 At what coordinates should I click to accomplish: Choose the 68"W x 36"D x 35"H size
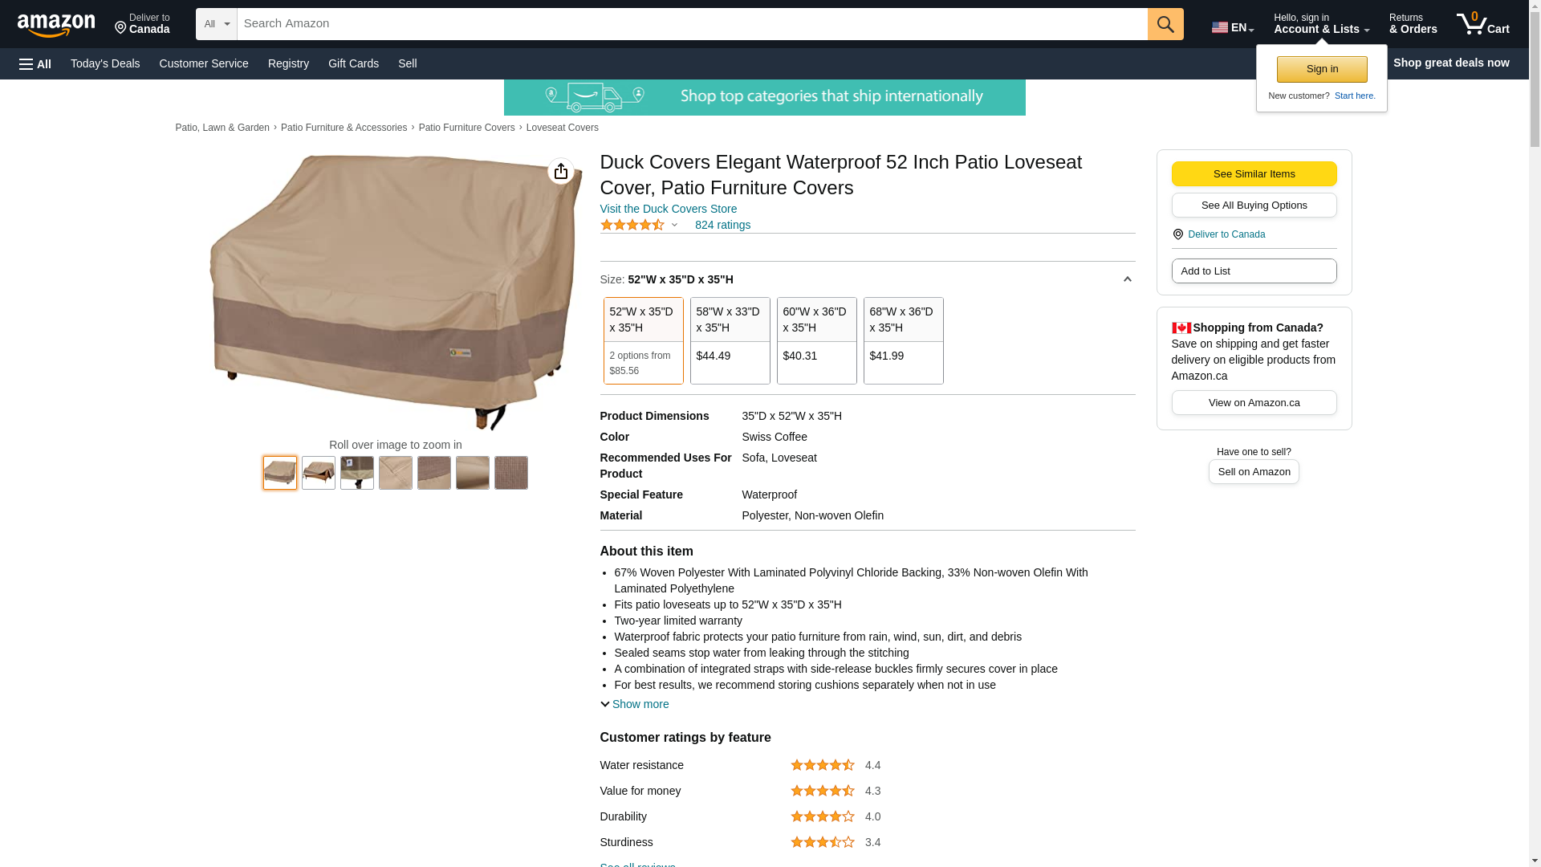(x=903, y=340)
